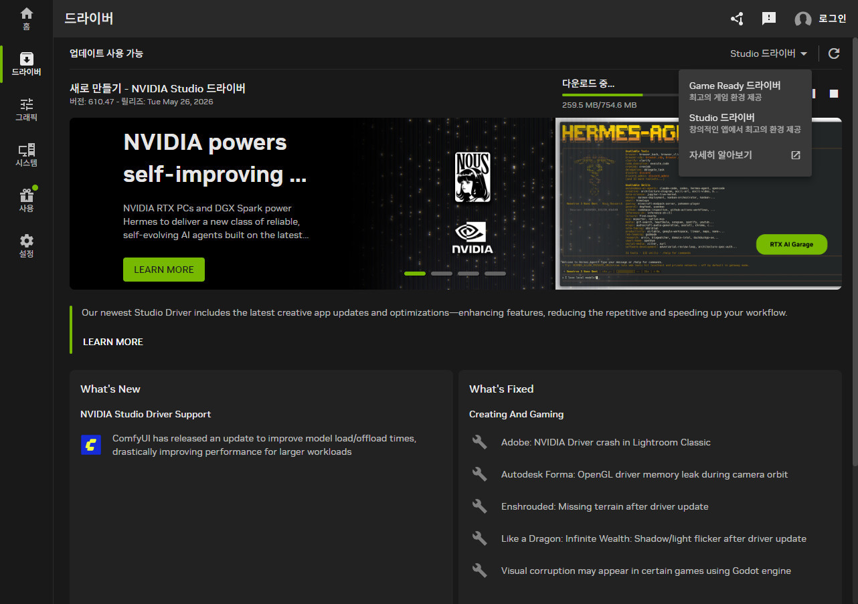Screen dimensions: 858x604
Task: Choose Studio 드라이버 from the dropdown menu
Action: click(x=745, y=123)
